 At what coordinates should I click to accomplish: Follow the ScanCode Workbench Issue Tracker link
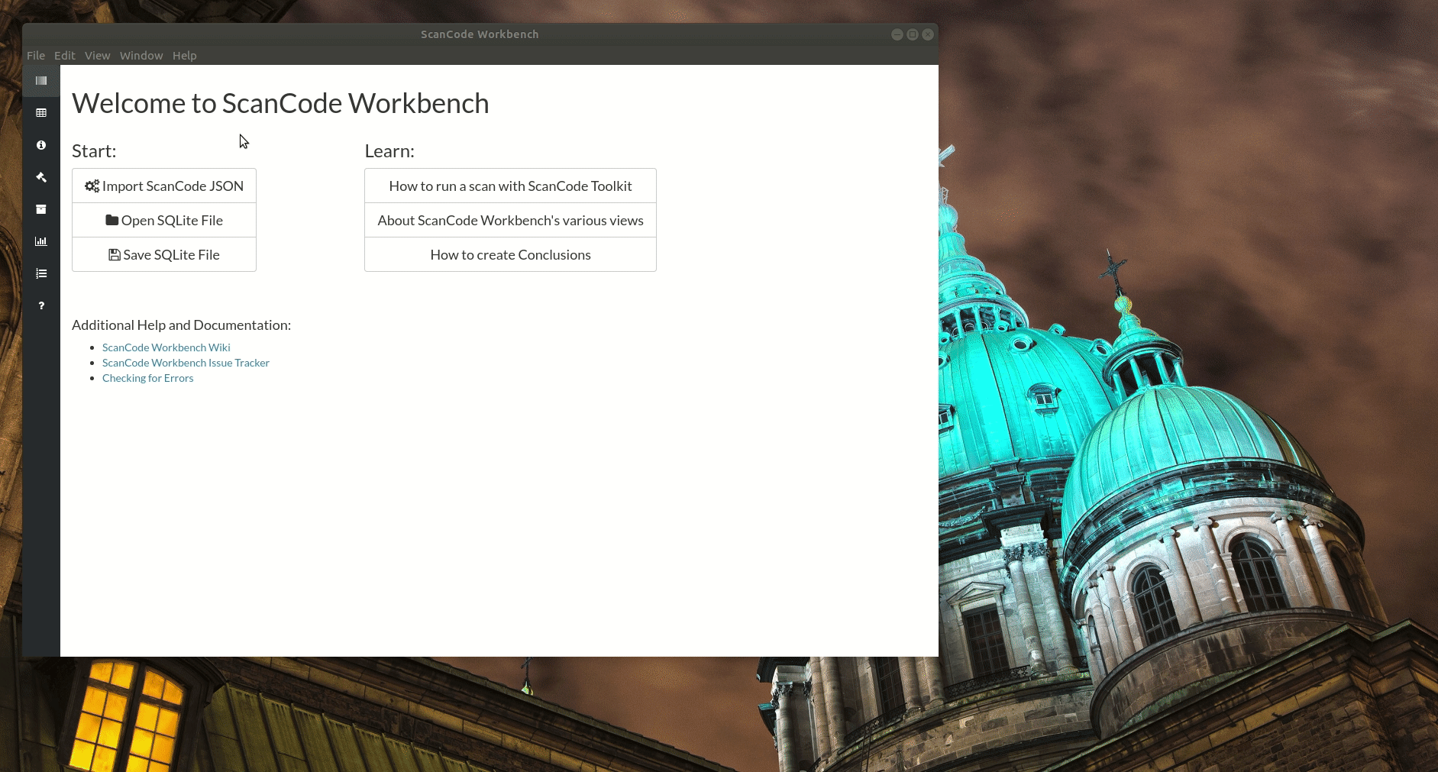[x=186, y=363]
